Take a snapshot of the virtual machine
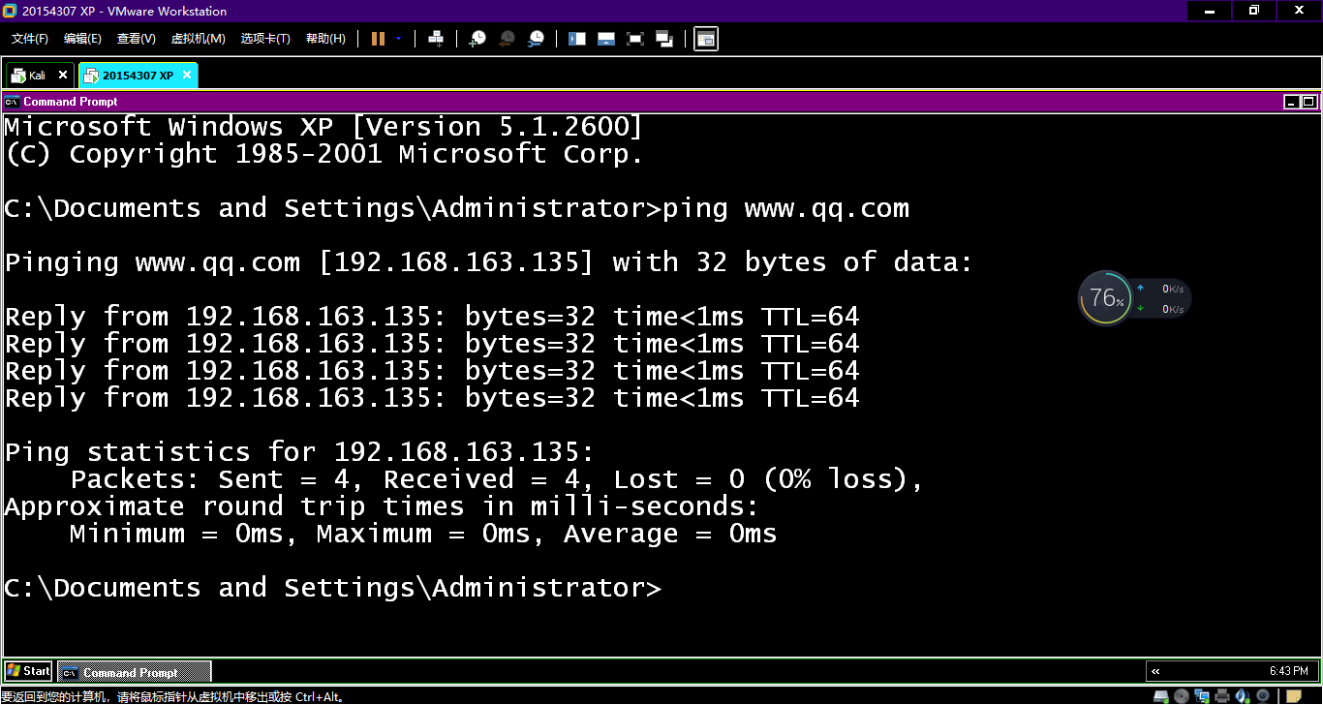Viewport: 1323px width, 705px height. click(x=477, y=39)
